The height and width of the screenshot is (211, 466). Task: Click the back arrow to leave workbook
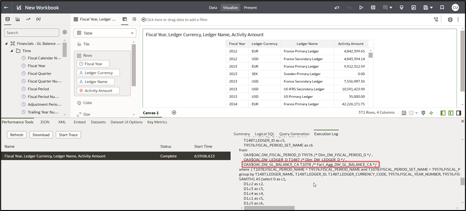point(6,8)
